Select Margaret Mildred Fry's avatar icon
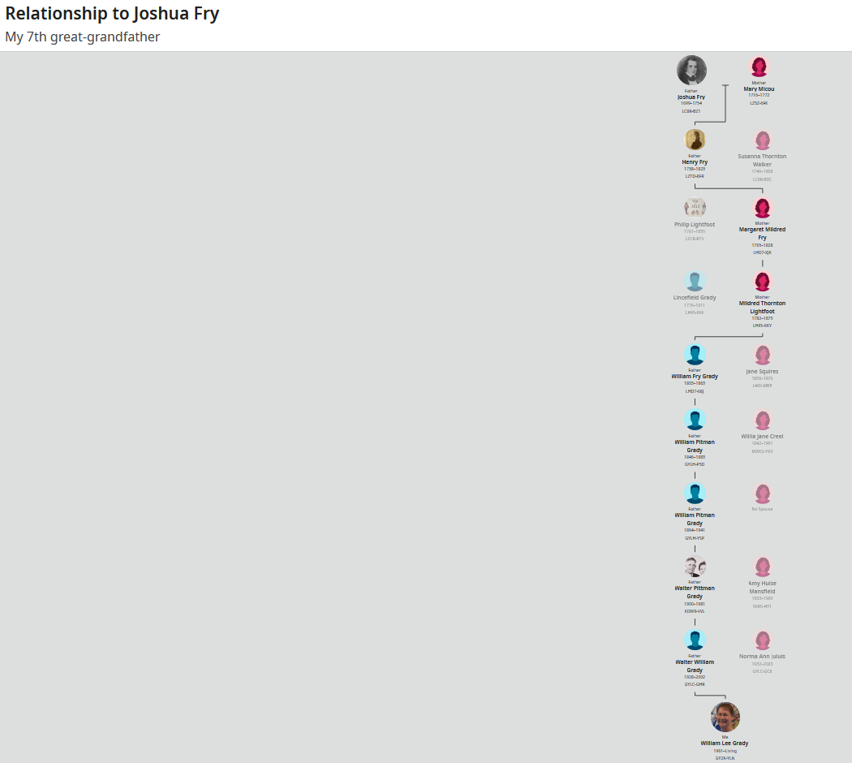Screen dimensions: 852x763 (763, 208)
